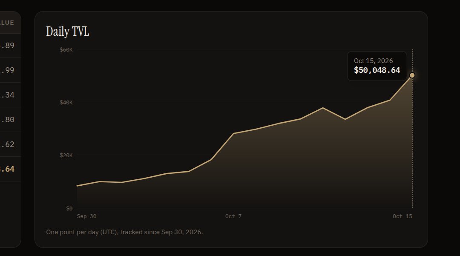Viewport: 460px width, 256px height.
Task: Click the $20K y-axis label
Action: tap(66, 155)
